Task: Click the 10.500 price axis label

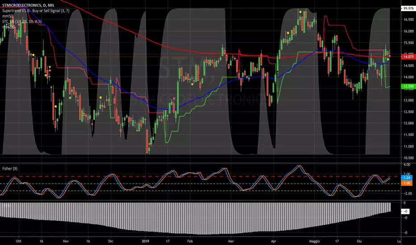Action: (x=408, y=158)
